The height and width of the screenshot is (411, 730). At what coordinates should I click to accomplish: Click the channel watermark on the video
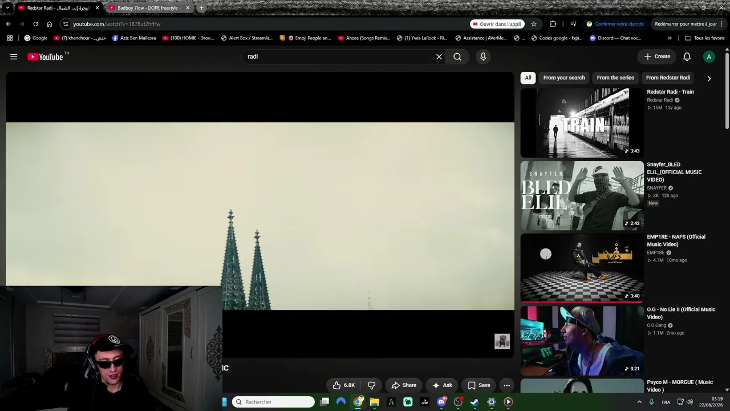pos(502,341)
